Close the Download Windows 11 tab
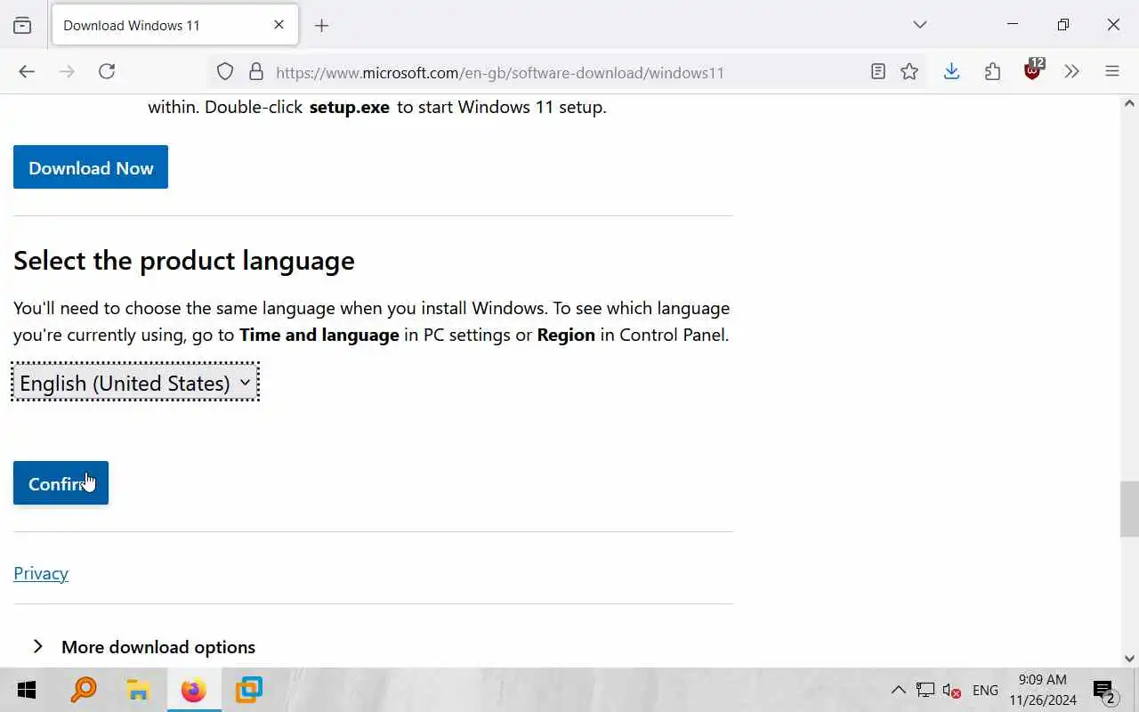The width and height of the screenshot is (1139, 712). 279,25
